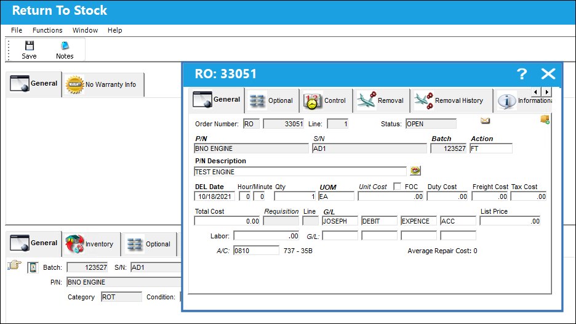Click the Qty field
Image resolution: width=576 pixels, height=324 pixels.
point(295,196)
